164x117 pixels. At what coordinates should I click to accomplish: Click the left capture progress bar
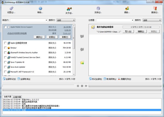38,86
